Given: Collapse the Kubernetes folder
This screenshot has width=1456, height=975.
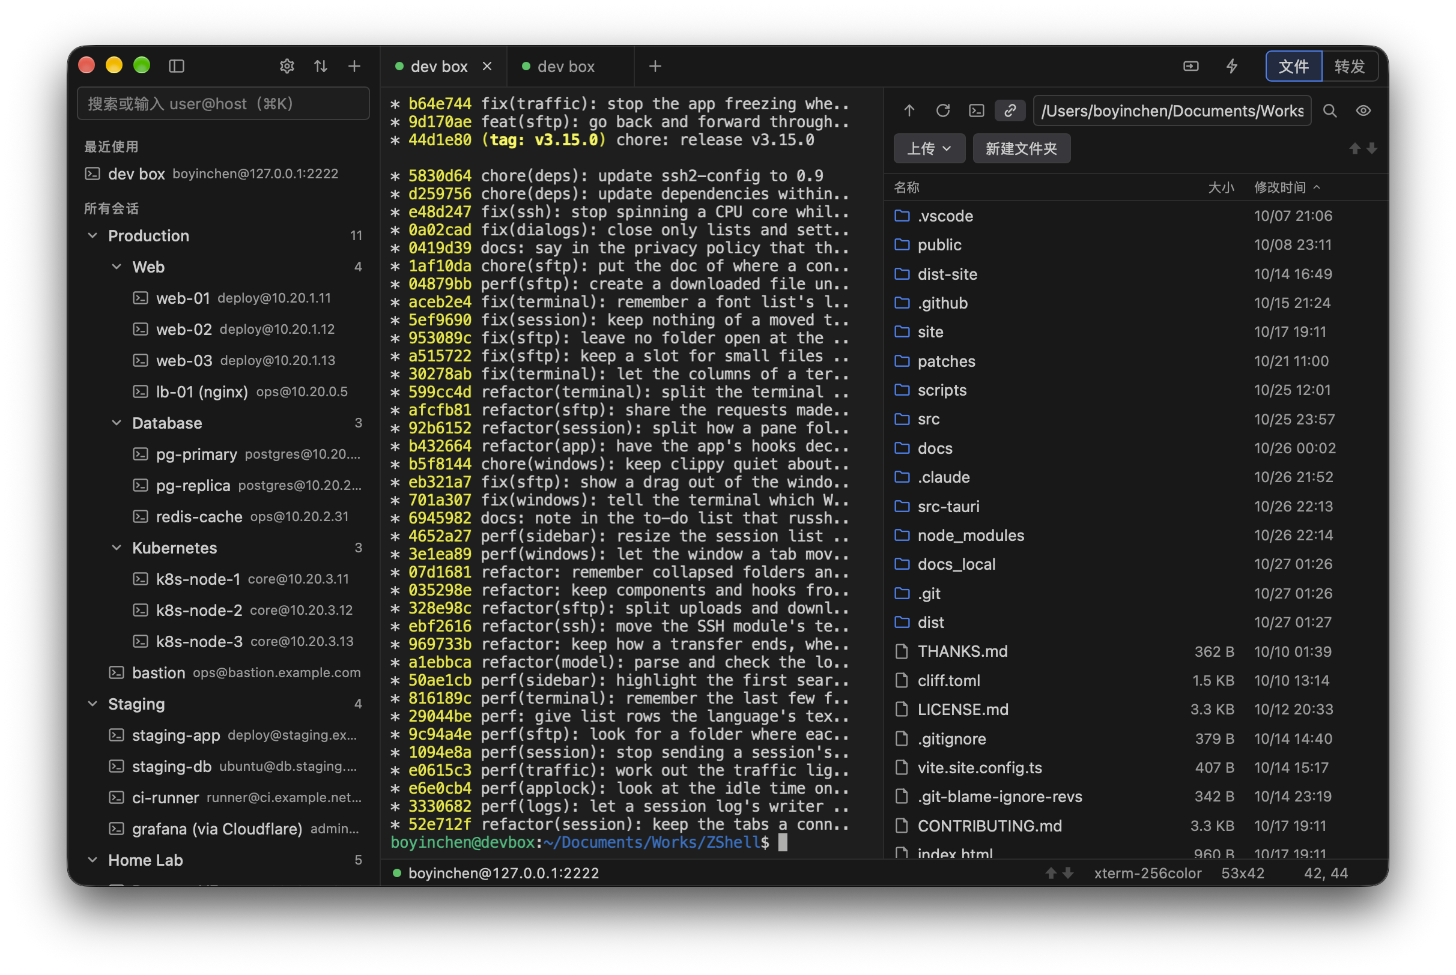Looking at the screenshot, I should pos(117,548).
